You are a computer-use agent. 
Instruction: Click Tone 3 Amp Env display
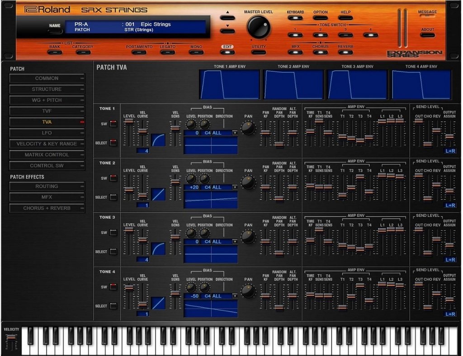(x=357, y=84)
